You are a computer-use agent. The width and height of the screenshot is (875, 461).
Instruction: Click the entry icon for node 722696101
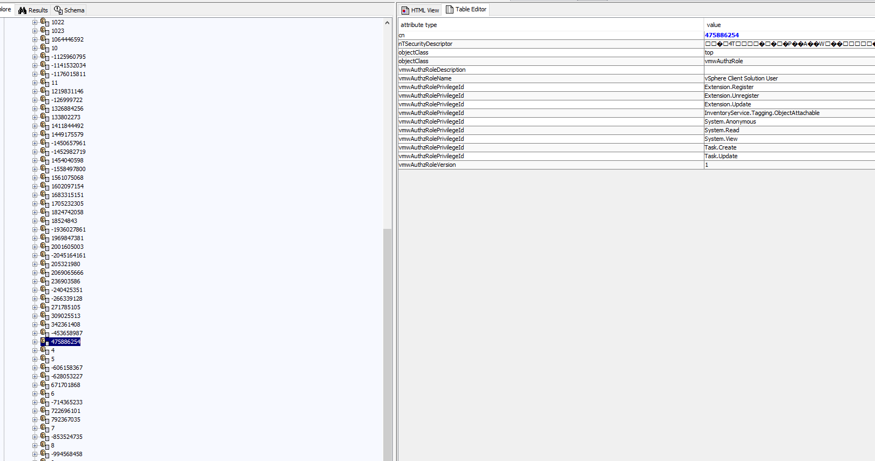click(x=45, y=411)
